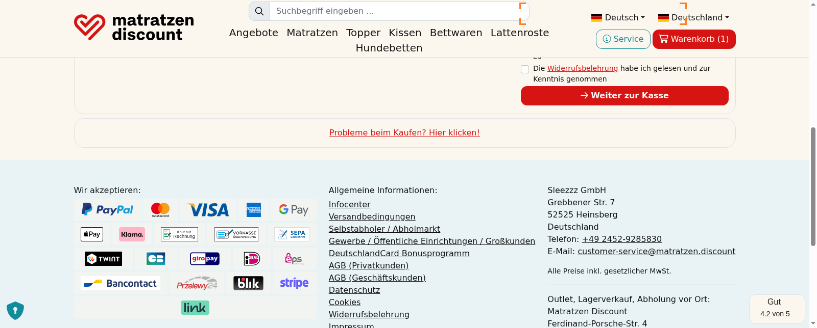Image resolution: width=817 pixels, height=328 pixels.
Task: Click the Apple Pay logo
Action: [x=92, y=234]
